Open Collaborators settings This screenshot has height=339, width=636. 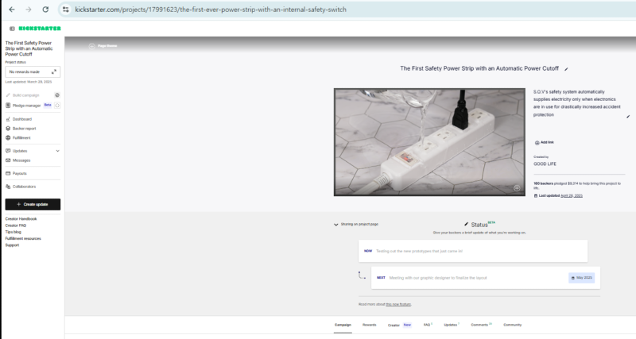tap(24, 187)
